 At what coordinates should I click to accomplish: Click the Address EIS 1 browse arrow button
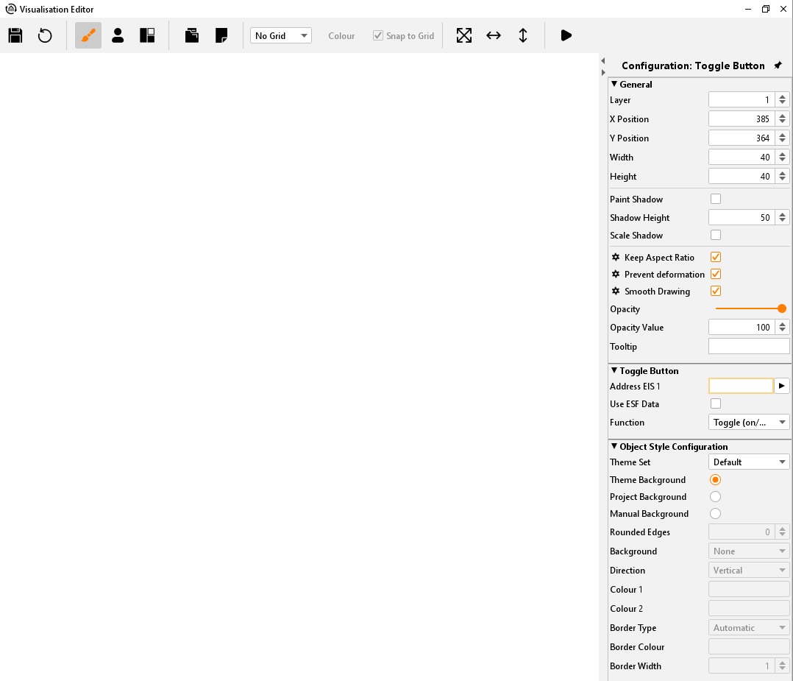tap(782, 386)
